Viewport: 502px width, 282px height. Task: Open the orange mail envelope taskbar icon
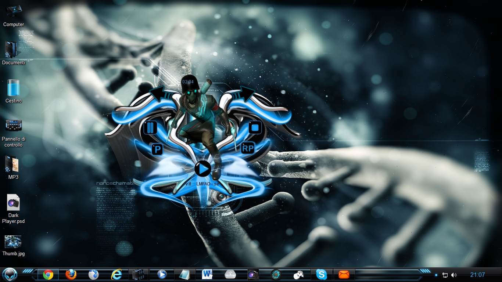(344, 275)
